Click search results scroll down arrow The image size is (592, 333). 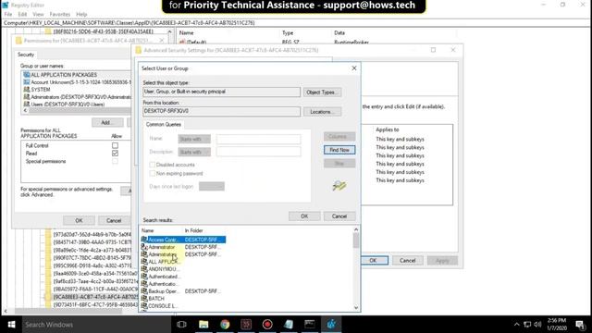coord(356,307)
